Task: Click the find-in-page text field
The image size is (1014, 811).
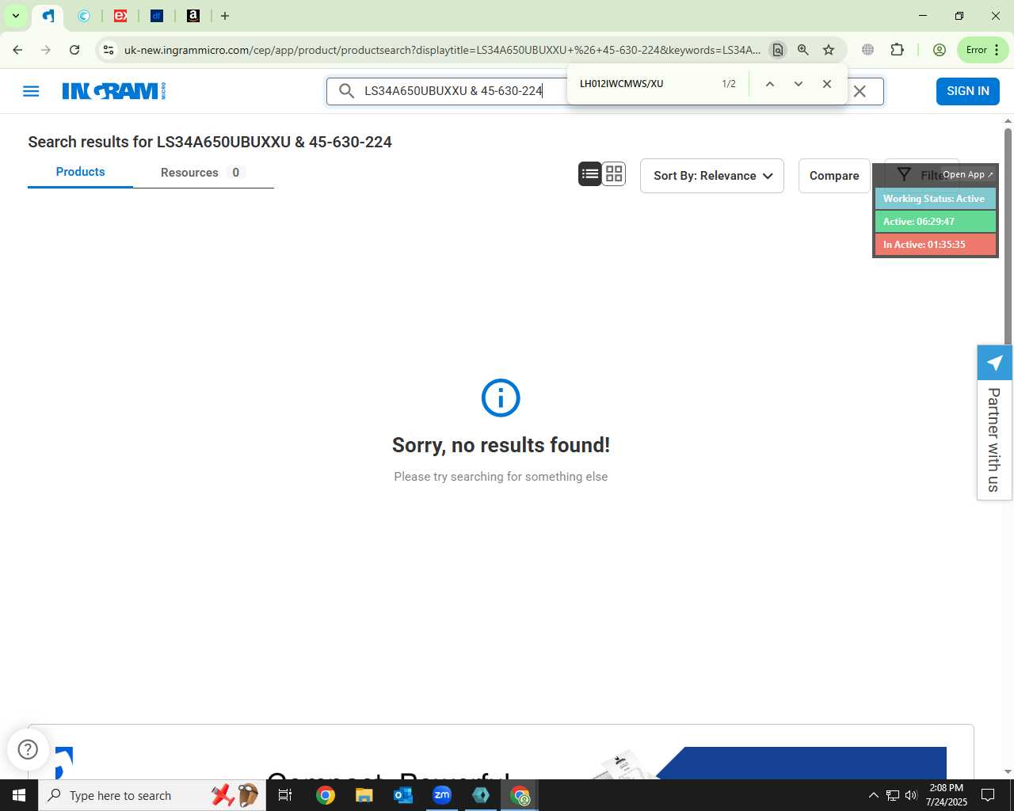Action: [646, 84]
